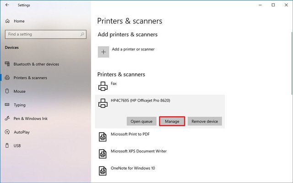Click the HP Officejet printer icon
The image size is (293, 183).
click(103, 104)
